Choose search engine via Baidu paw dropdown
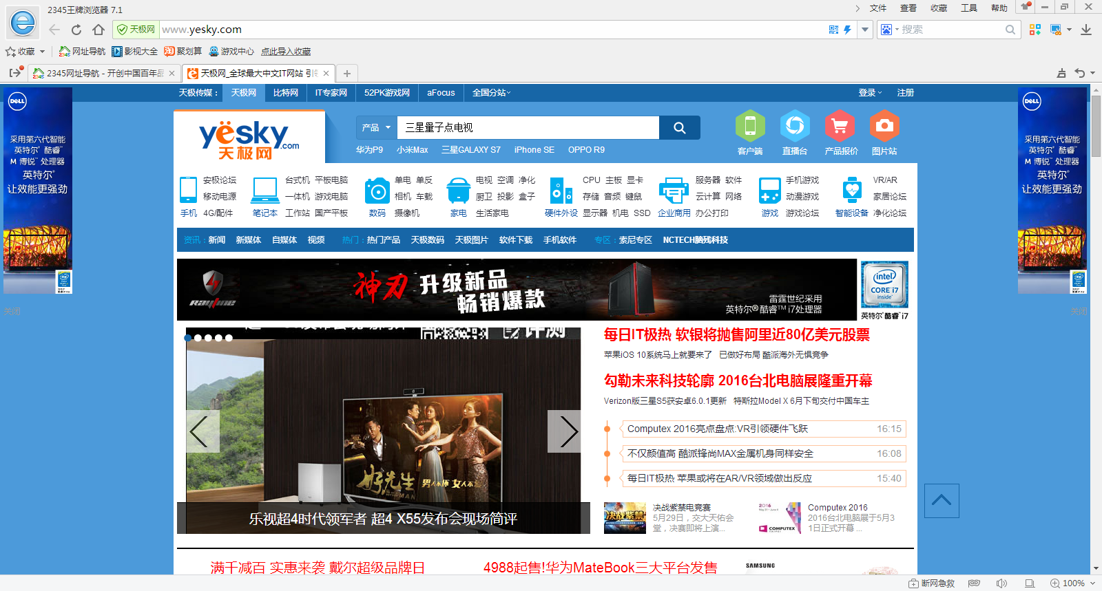This screenshot has height=591, width=1102. tap(889, 30)
